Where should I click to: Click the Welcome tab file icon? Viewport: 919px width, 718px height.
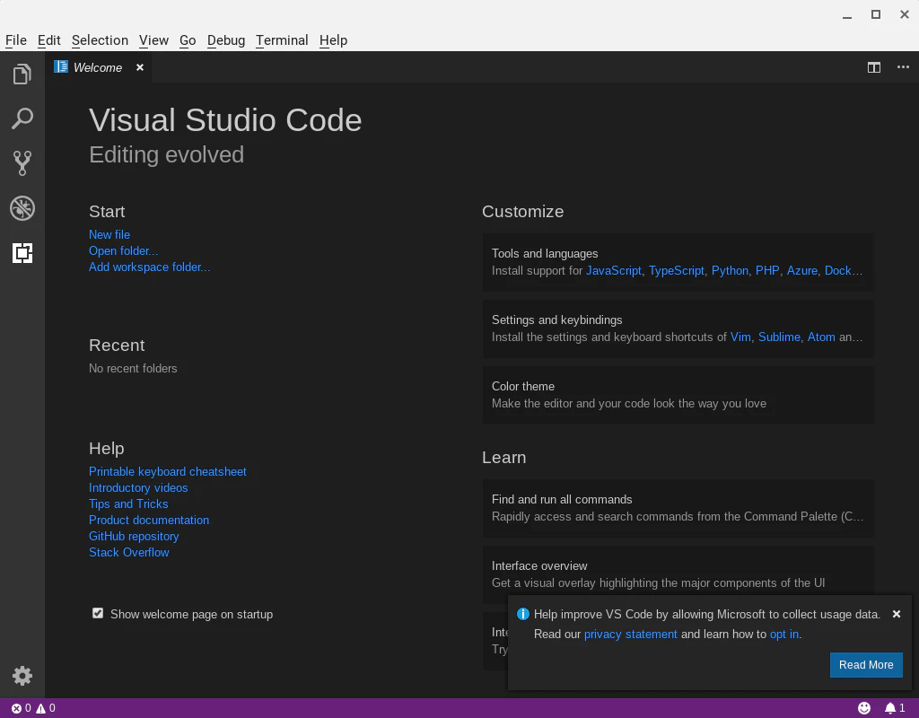point(61,66)
